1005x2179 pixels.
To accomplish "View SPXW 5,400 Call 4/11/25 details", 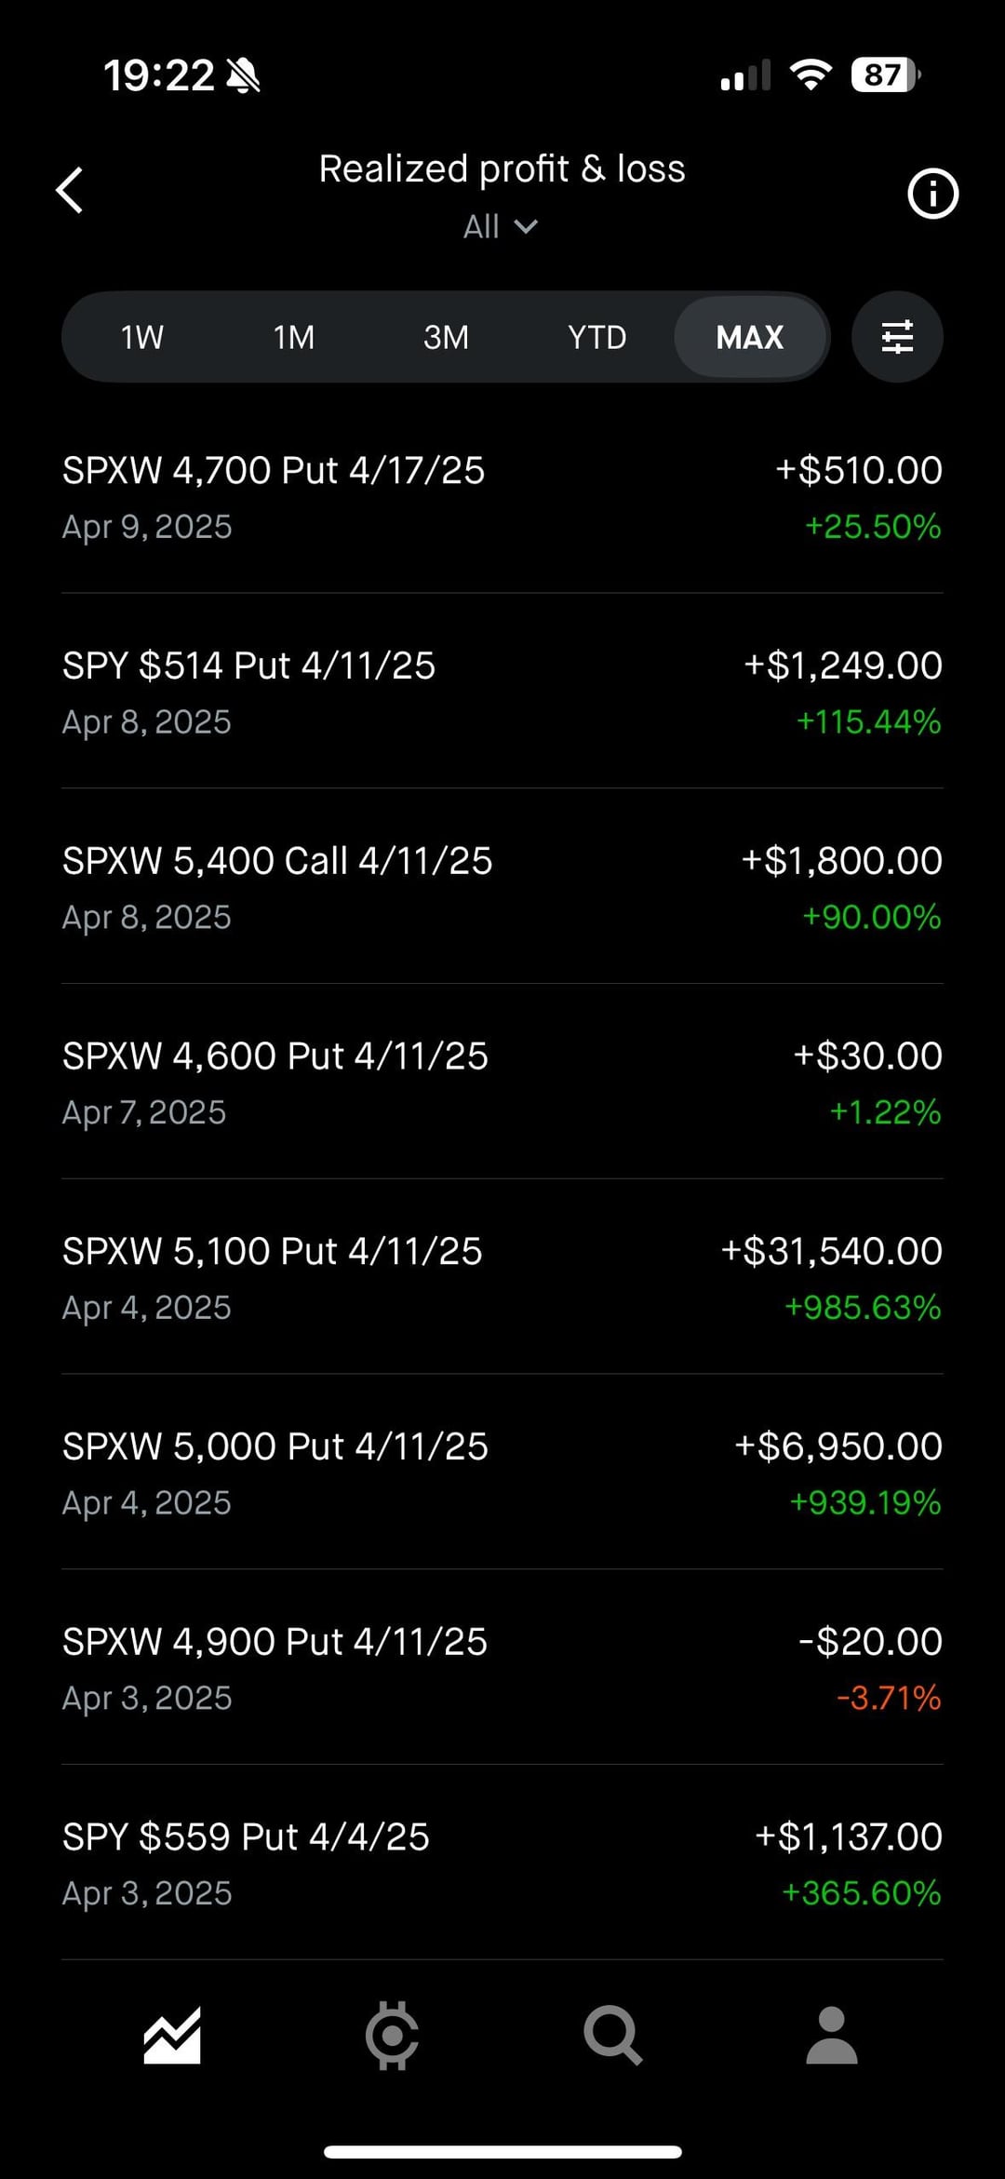I will [x=502, y=888].
